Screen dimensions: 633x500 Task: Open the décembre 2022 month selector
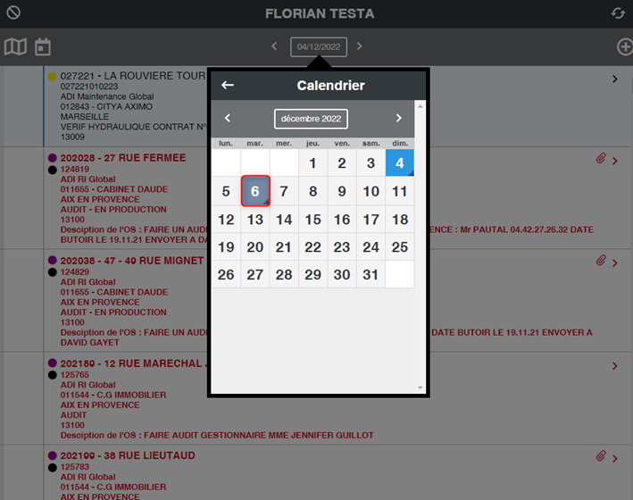click(x=311, y=119)
